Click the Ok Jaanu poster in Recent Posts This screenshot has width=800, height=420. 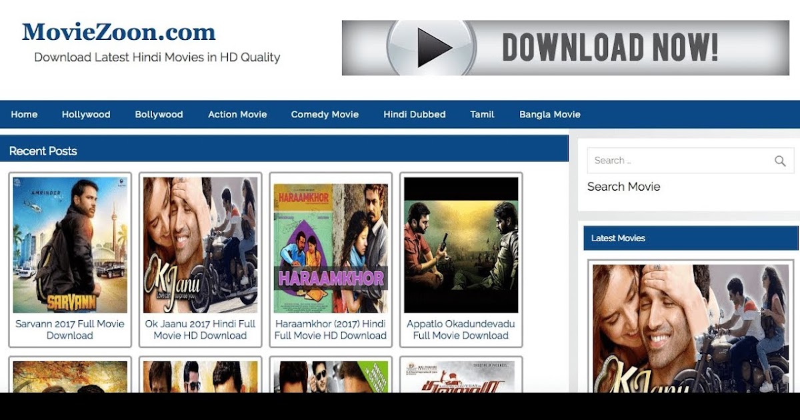click(200, 245)
